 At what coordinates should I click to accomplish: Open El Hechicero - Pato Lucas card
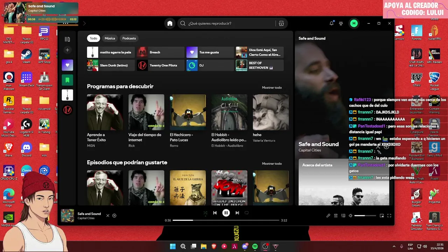[x=188, y=120]
